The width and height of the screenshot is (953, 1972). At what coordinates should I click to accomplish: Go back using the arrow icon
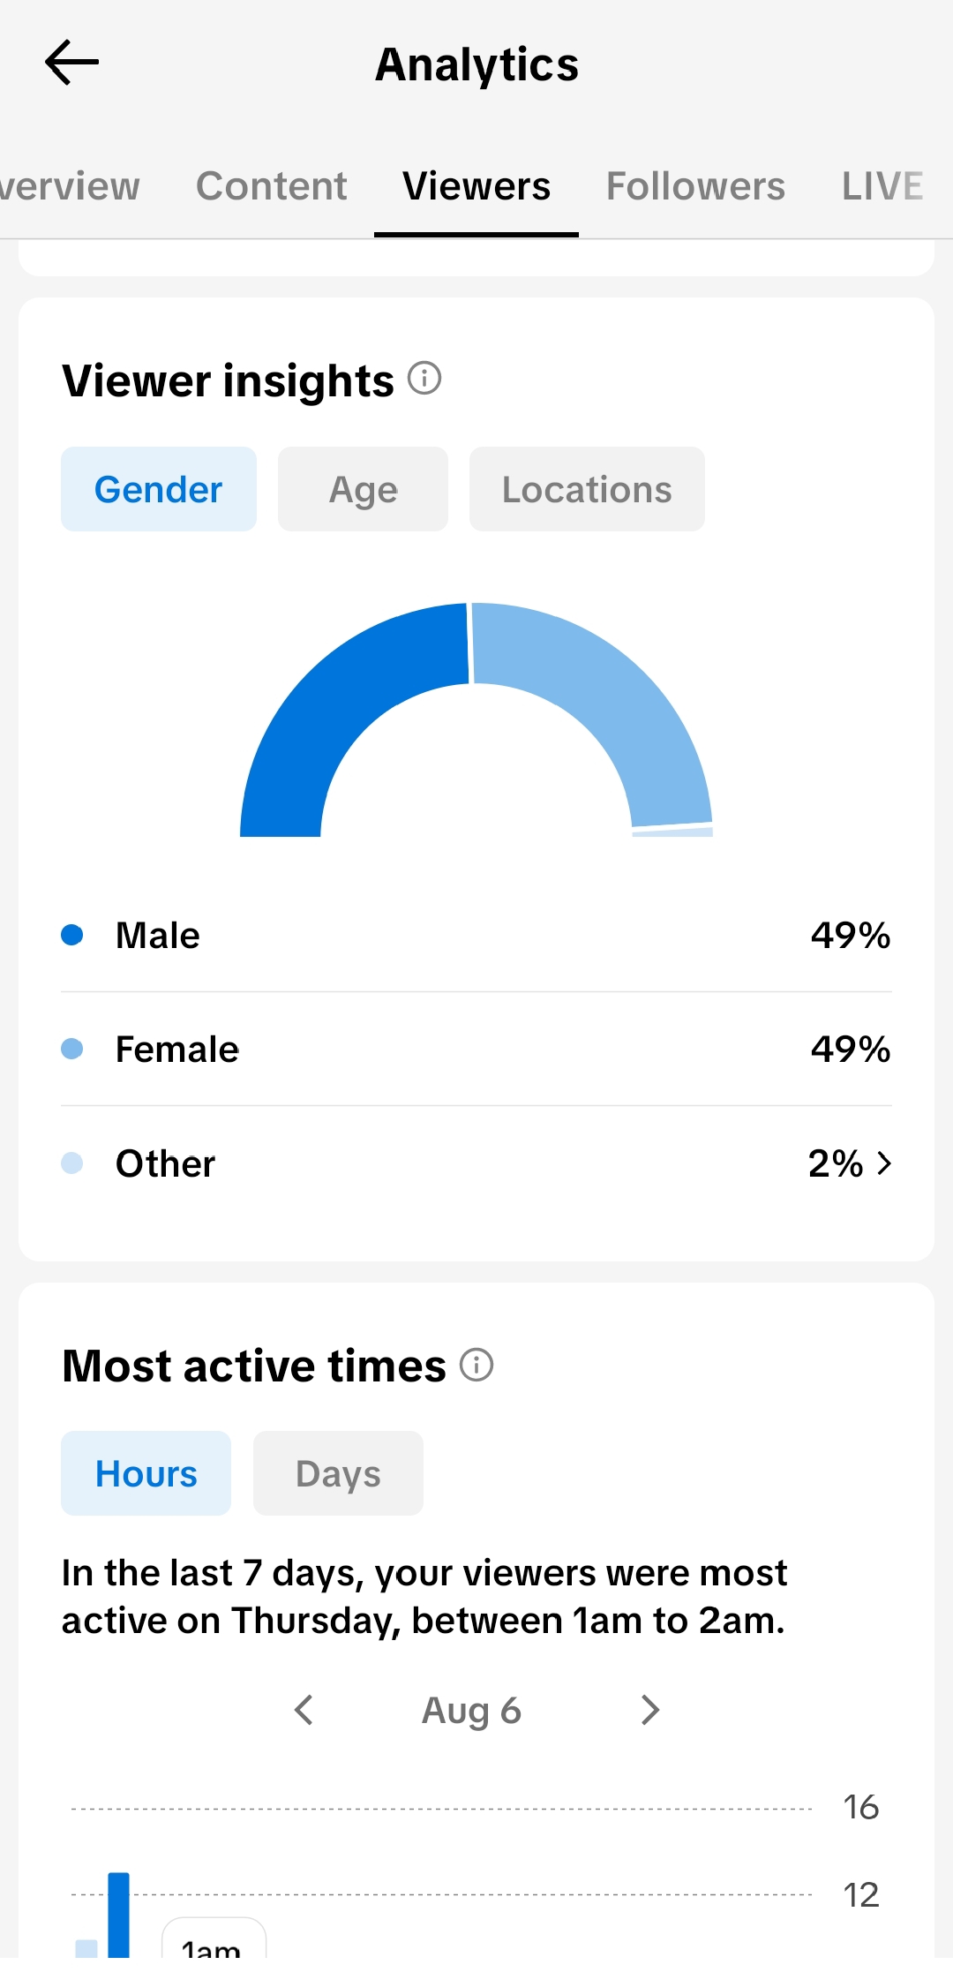(71, 63)
